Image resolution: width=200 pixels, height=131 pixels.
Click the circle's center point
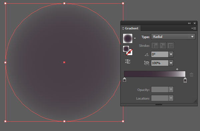click(x=64, y=62)
